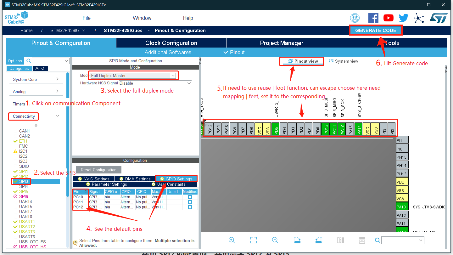Toggle the Modified checkbox for PC11
Viewport: 453px width, 255px height.
[190, 202]
